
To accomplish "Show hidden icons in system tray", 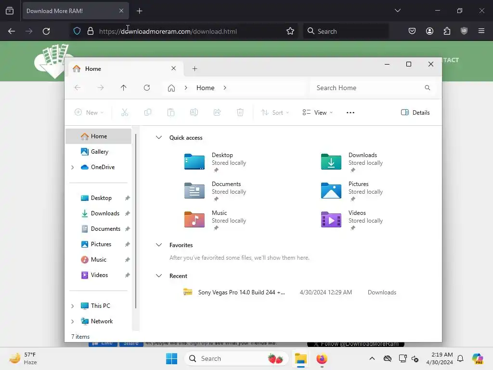I will tap(372, 358).
